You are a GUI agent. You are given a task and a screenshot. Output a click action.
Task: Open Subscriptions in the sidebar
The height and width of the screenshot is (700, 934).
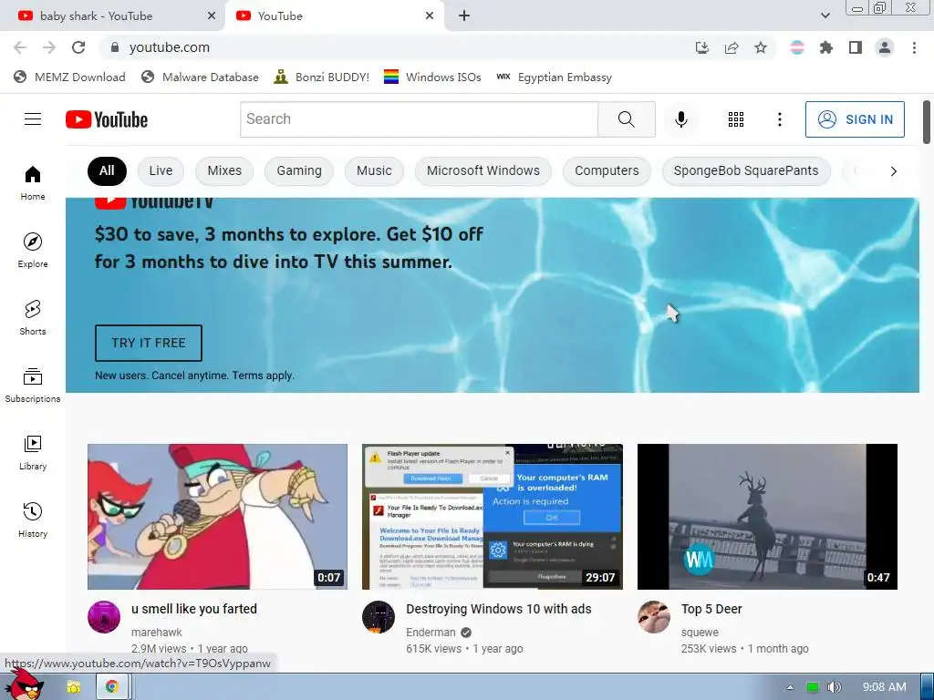(x=33, y=386)
